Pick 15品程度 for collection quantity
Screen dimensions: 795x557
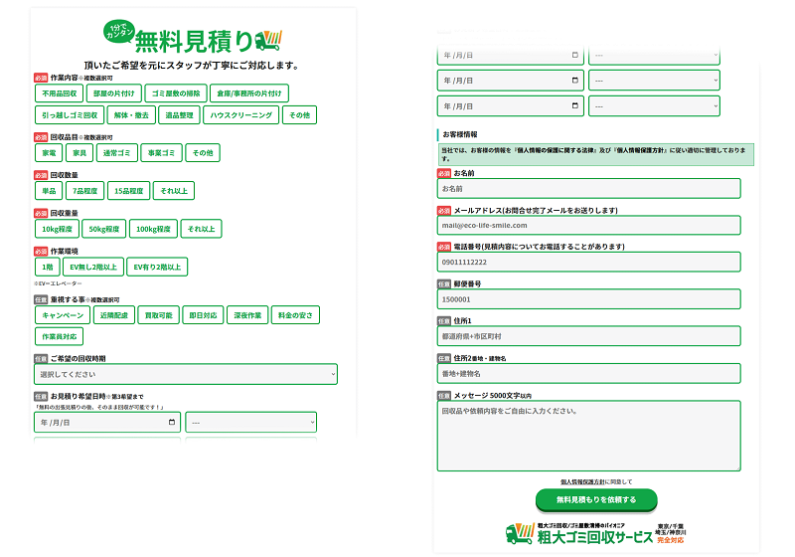128,191
